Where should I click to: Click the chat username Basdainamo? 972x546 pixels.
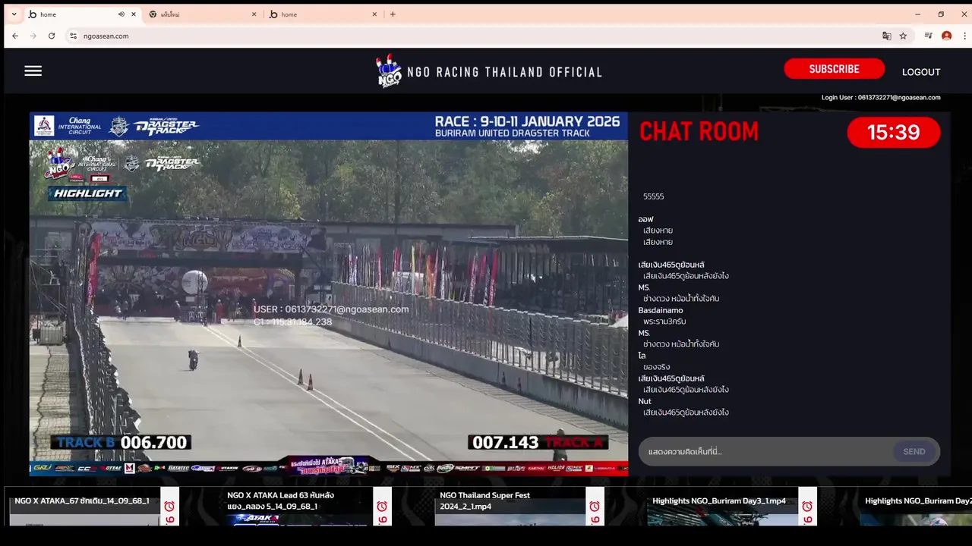click(x=661, y=310)
